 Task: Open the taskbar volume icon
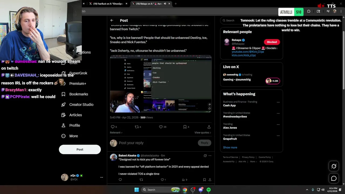click(x=323, y=190)
